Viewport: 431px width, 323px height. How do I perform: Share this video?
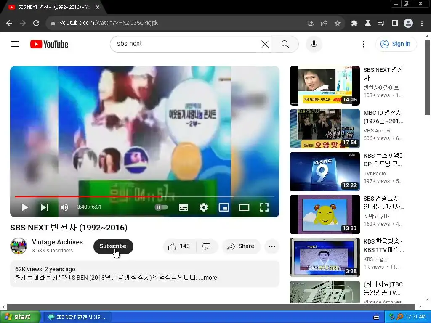[241, 246]
